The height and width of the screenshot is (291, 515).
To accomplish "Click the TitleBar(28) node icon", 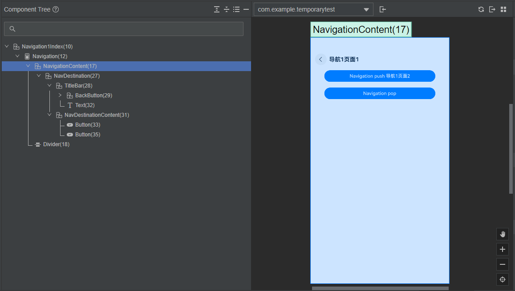I will pos(59,86).
